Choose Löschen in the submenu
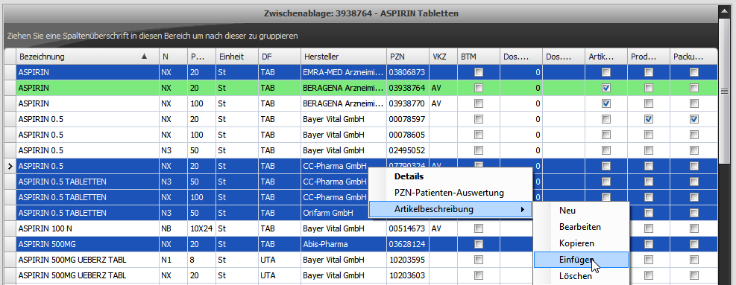The height and width of the screenshot is (285, 736). 581,276
